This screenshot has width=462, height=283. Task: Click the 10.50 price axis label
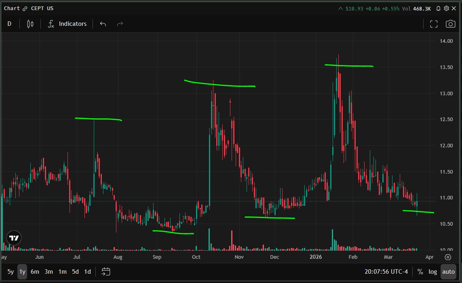tap(446, 224)
